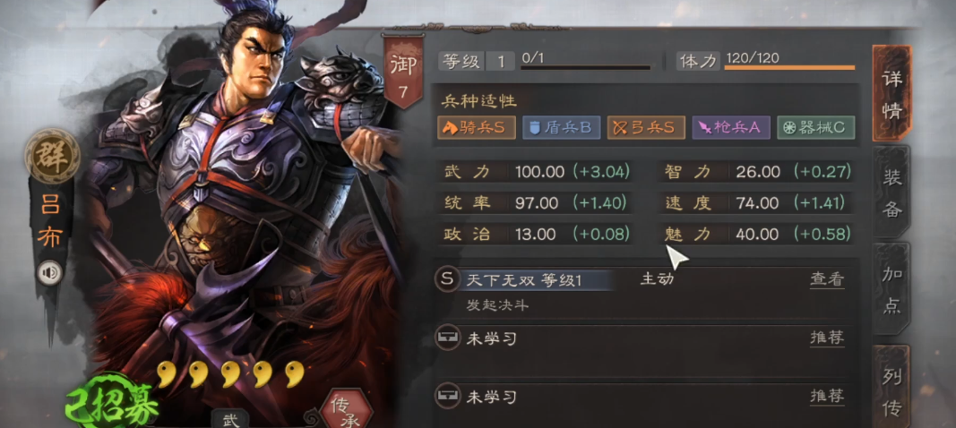The height and width of the screenshot is (428, 956).
Task: Select the 弓兵S archer aptitude tag
Action: tap(646, 127)
